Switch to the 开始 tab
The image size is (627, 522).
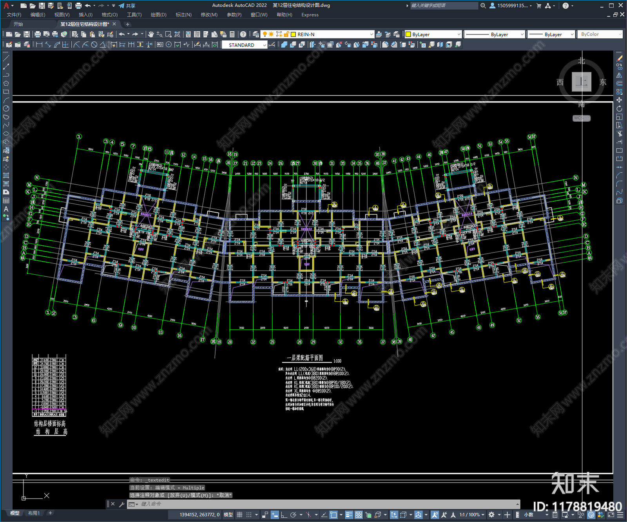click(x=18, y=24)
